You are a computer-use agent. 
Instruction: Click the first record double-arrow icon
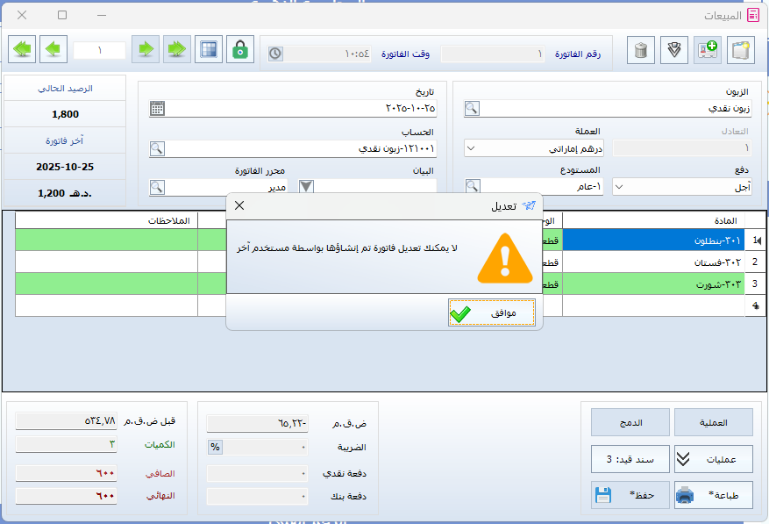[x=176, y=50]
